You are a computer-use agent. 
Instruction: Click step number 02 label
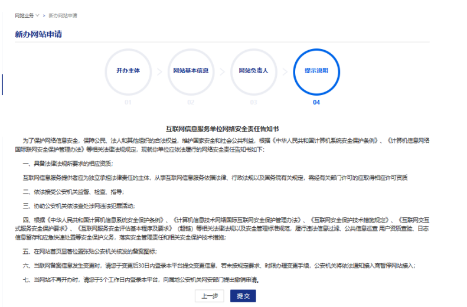point(191,102)
